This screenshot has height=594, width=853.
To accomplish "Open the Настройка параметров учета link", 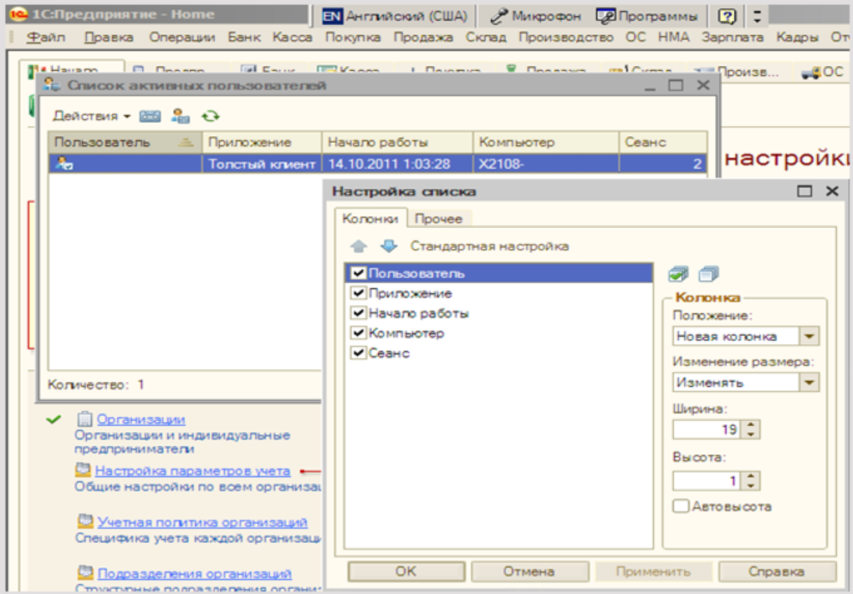I will (x=192, y=470).
